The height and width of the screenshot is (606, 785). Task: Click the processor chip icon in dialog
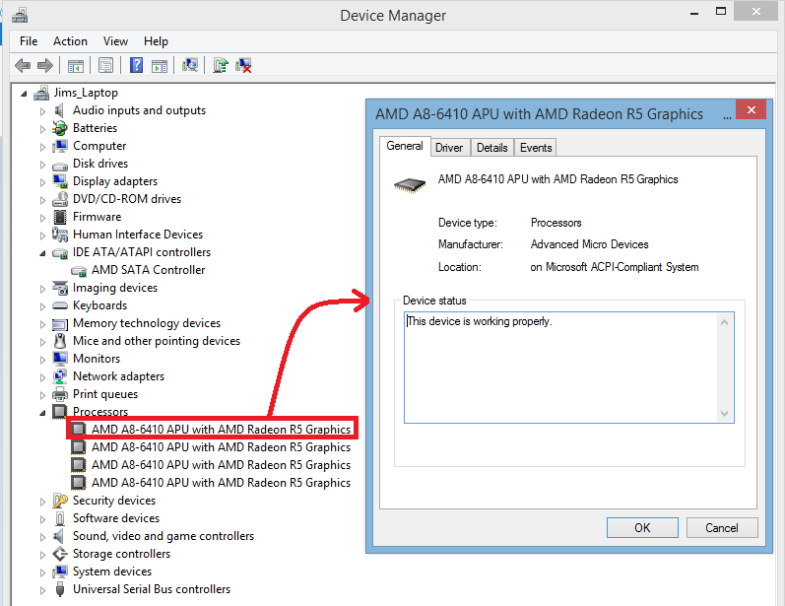tap(410, 185)
